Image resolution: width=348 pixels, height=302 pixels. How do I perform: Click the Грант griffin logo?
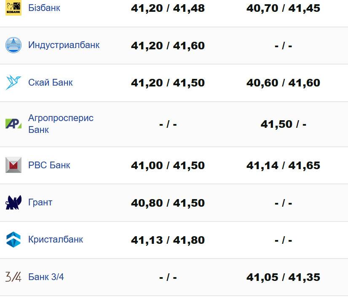tap(13, 202)
